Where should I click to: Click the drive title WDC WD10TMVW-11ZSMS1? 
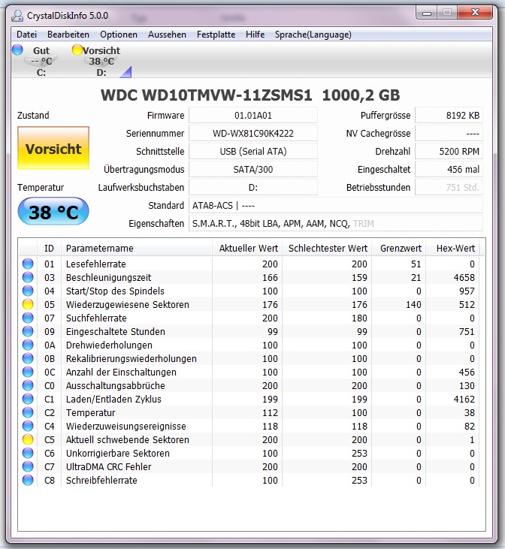pyautogui.click(x=206, y=95)
